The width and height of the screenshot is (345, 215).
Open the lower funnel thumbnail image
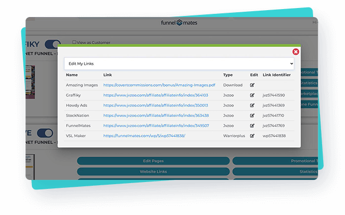pos(30,167)
